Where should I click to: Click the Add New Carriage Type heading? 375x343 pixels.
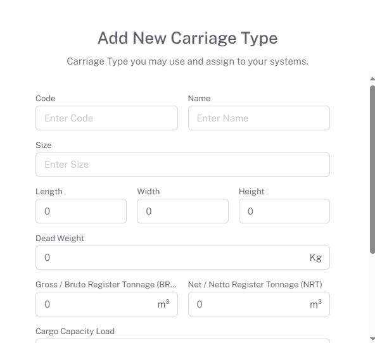[187, 38]
